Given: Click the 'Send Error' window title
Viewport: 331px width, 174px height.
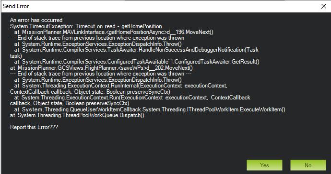Looking at the screenshot, I should (16, 6).
